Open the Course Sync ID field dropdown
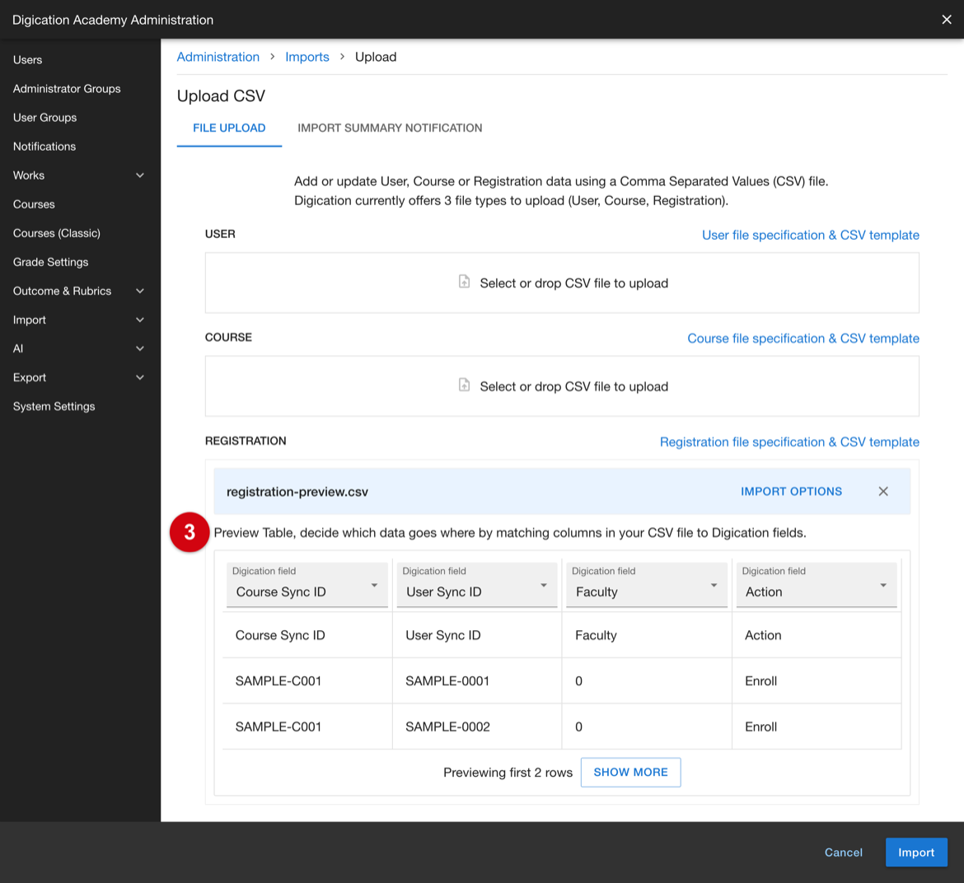964x883 pixels. [307, 584]
